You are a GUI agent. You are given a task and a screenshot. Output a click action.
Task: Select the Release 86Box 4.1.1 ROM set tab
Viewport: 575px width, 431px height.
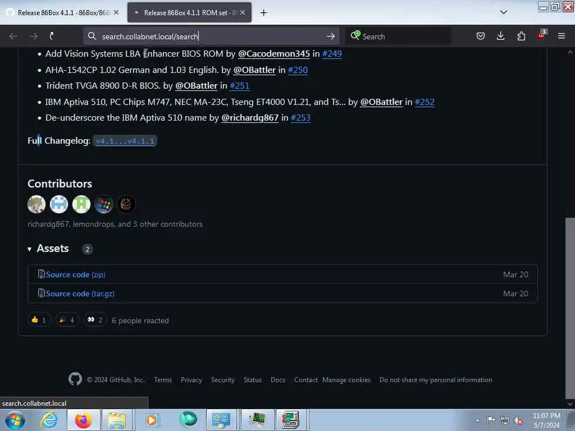coord(189,12)
